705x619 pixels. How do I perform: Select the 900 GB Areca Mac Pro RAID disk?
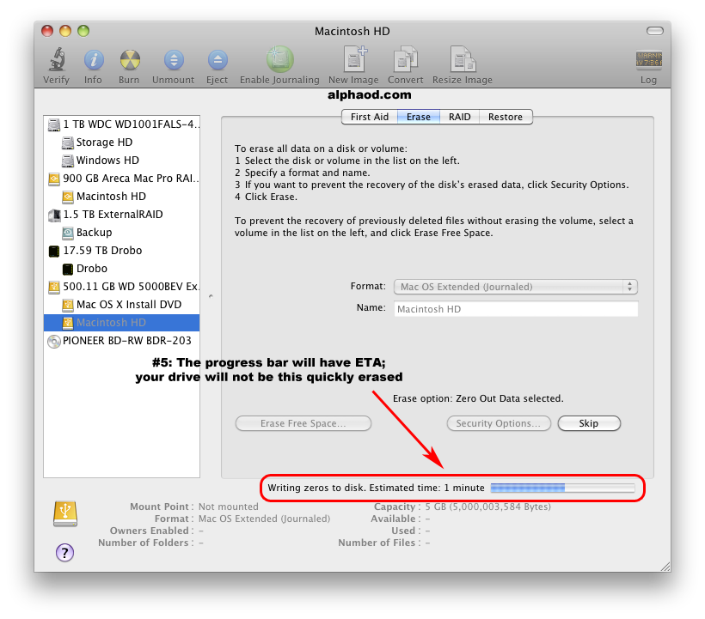coord(122,179)
